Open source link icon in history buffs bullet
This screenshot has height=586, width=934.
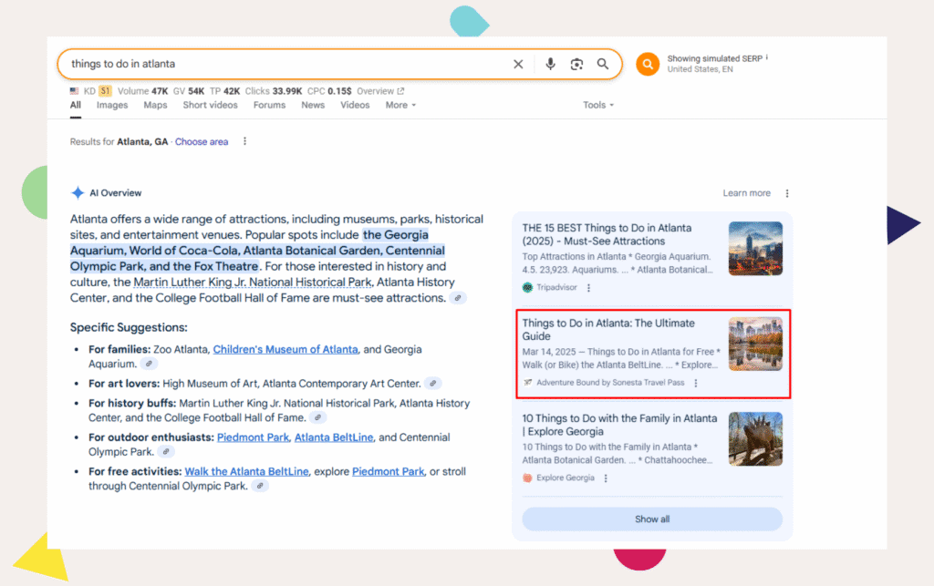pos(317,417)
